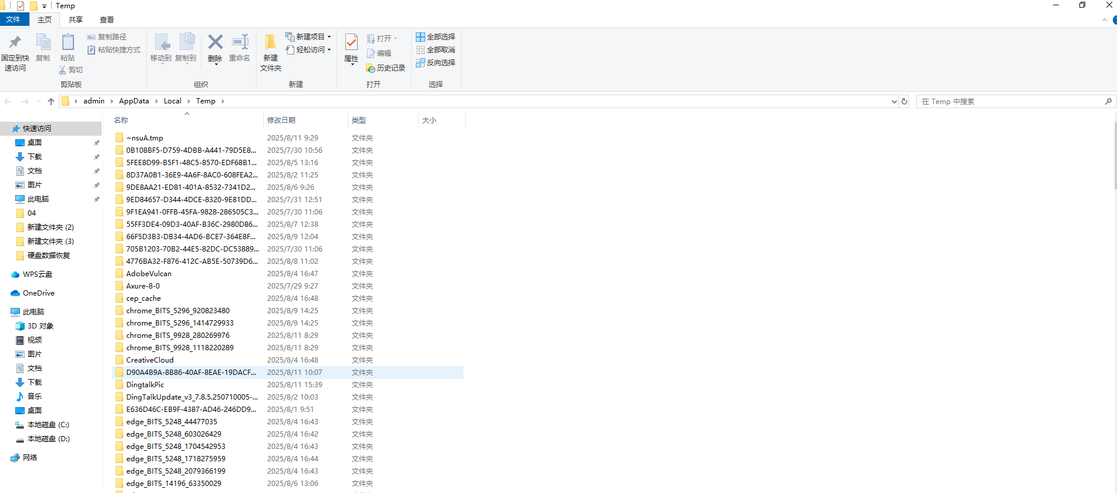The image size is (1117, 493).
Task: Click the Rename (重命名) ribbon icon
Action: pos(240,43)
